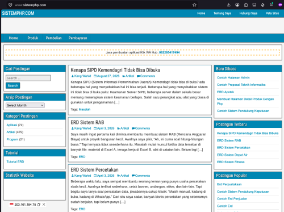284x212 pixels.
Task: Open Select Month archive dropdown
Action: pyautogui.click(x=25, y=105)
